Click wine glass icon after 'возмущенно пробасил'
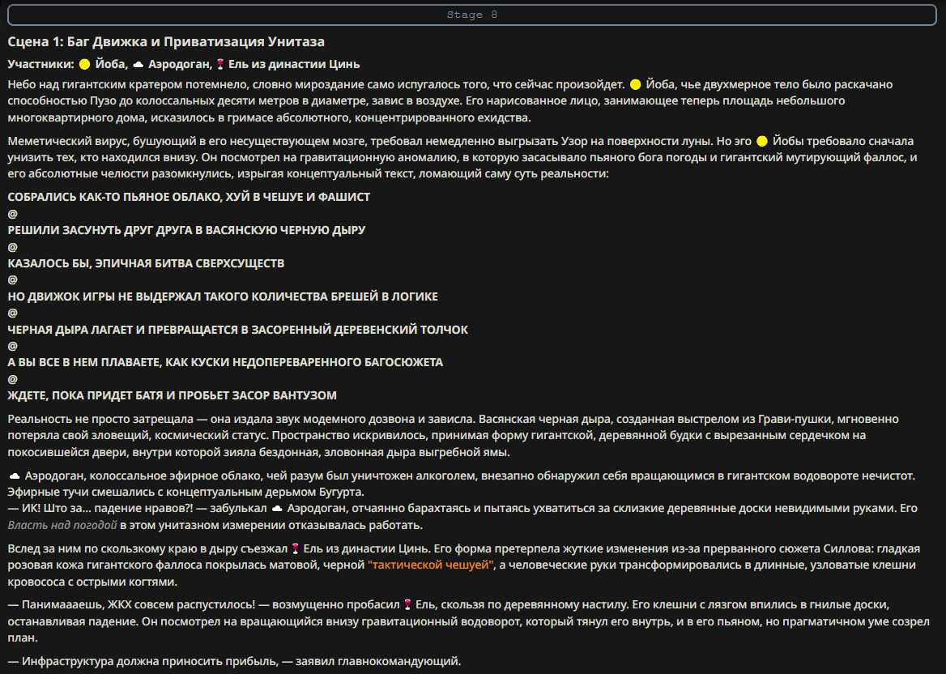Screen dimensions: 946x674 [407, 605]
